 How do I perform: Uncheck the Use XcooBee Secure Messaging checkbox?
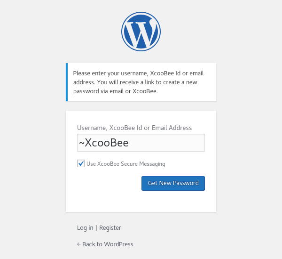(81, 163)
